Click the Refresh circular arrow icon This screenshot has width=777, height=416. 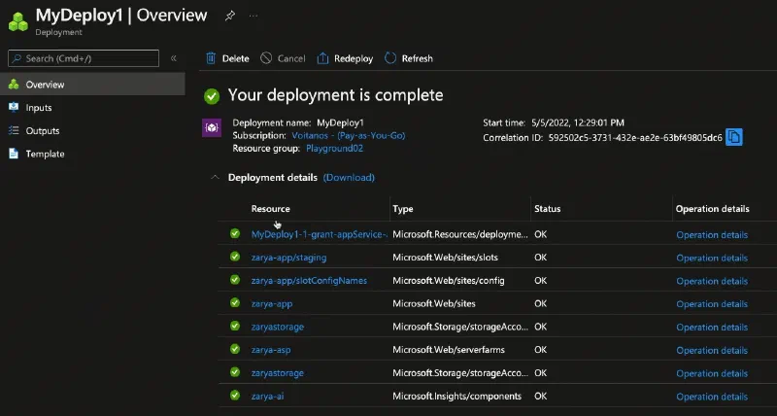390,58
